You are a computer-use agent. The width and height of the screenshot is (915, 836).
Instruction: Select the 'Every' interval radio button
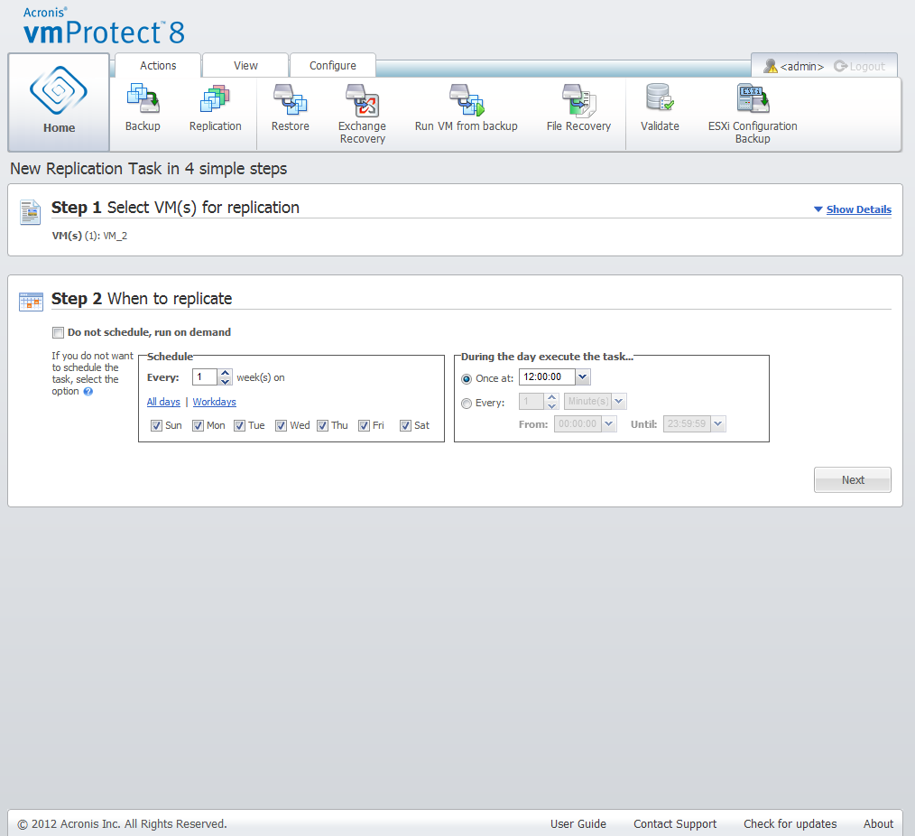(x=467, y=404)
